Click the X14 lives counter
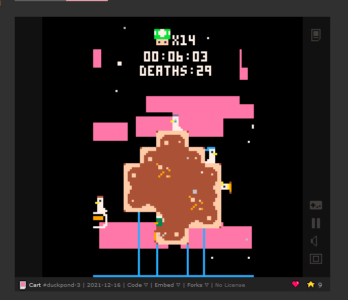348x300 pixels. point(184,40)
